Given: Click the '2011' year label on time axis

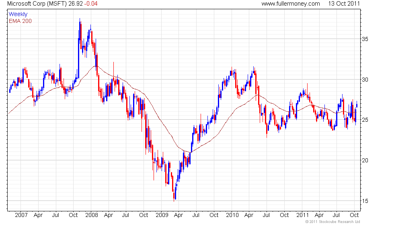Looking at the screenshot, I should [x=302, y=215].
